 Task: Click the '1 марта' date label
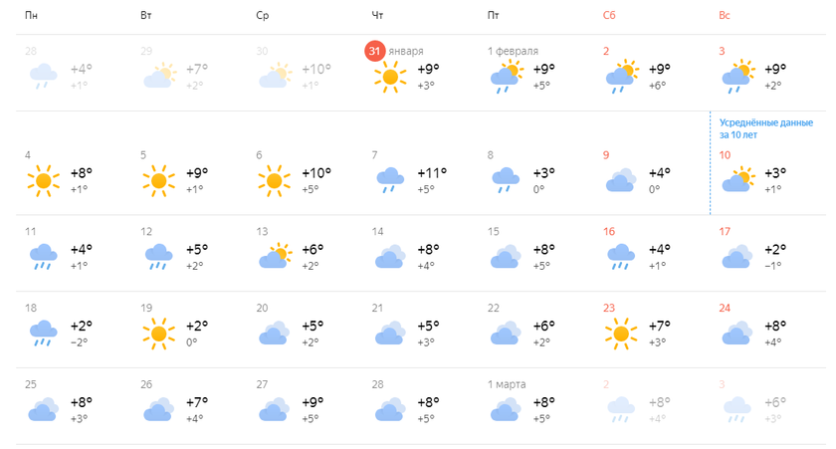point(507,384)
